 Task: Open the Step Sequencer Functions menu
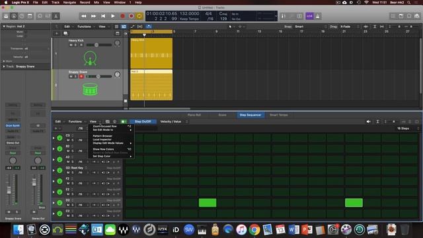[x=77, y=122]
